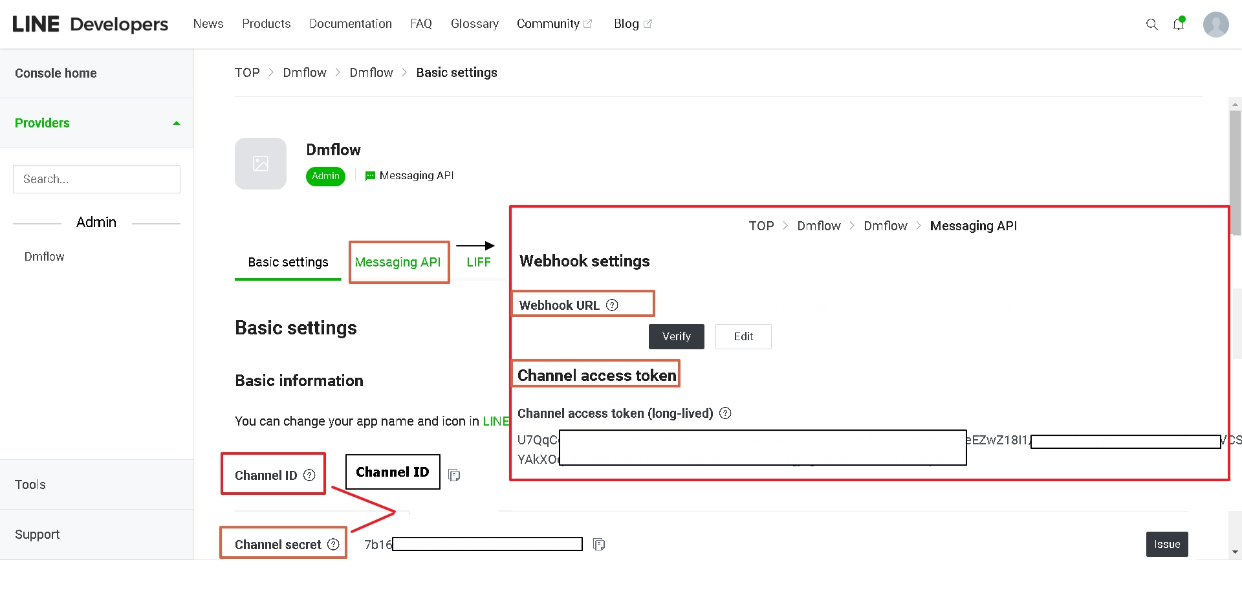Open the search magnifier icon in header
The image size is (1242, 608).
point(1151,25)
